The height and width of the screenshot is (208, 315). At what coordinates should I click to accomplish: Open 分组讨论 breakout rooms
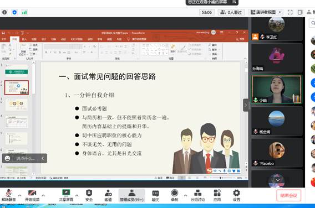pyautogui.click(x=197, y=195)
